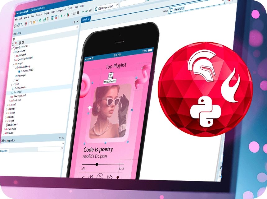
Task: Open the Component menu
Action: 61,10
